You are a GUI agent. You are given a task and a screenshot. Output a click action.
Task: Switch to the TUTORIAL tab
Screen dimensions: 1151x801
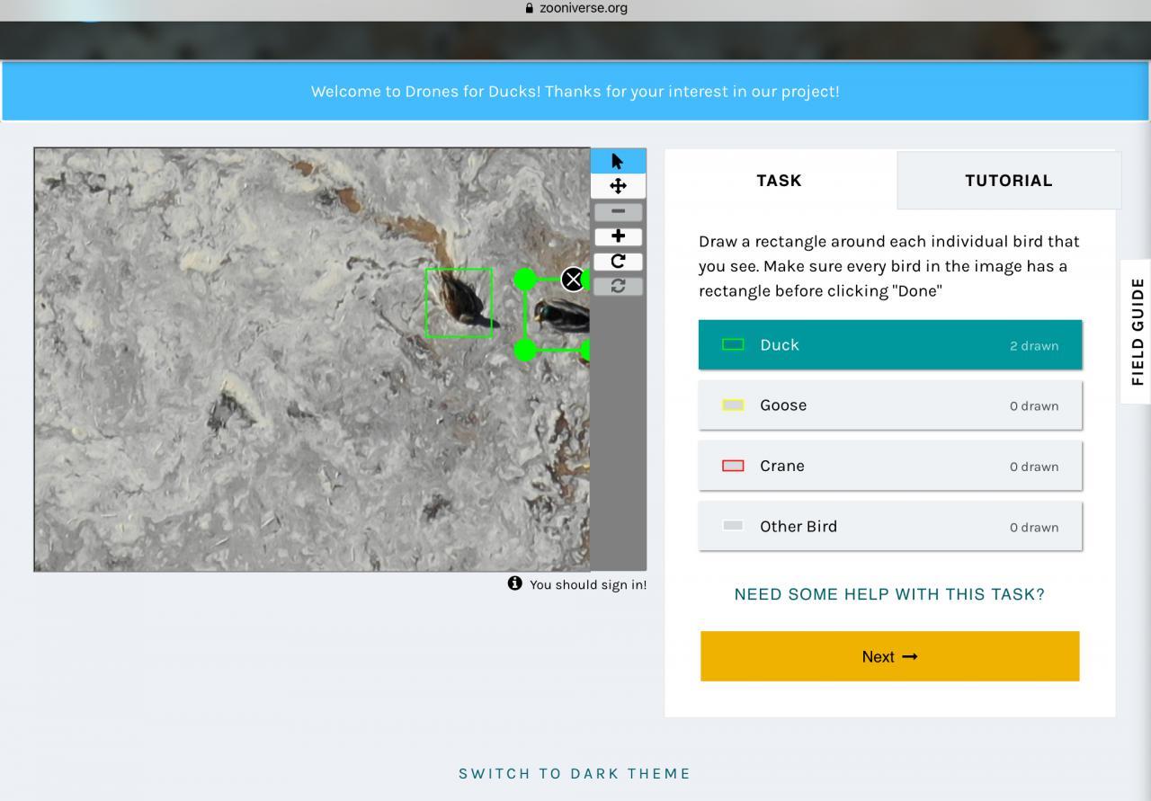coord(1009,180)
